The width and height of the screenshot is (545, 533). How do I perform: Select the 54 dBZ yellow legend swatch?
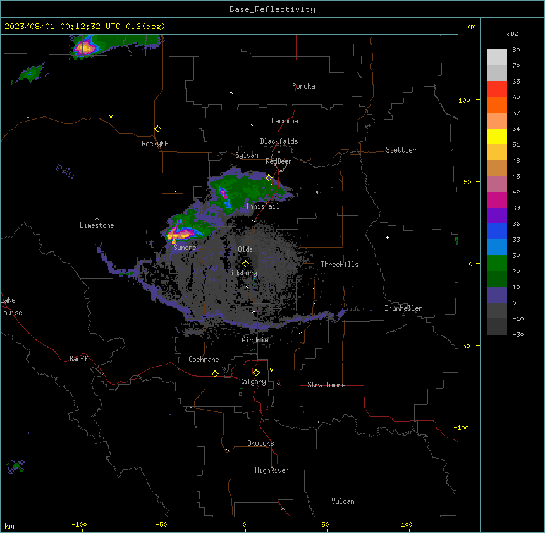click(x=497, y=136)
